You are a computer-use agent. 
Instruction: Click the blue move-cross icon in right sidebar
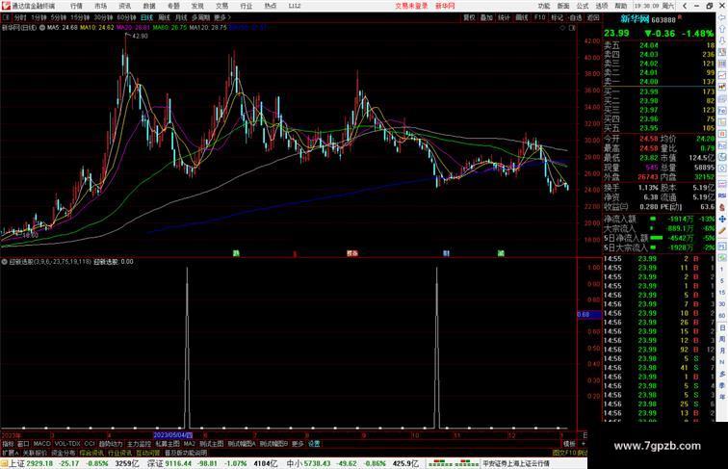coord(722,220)
